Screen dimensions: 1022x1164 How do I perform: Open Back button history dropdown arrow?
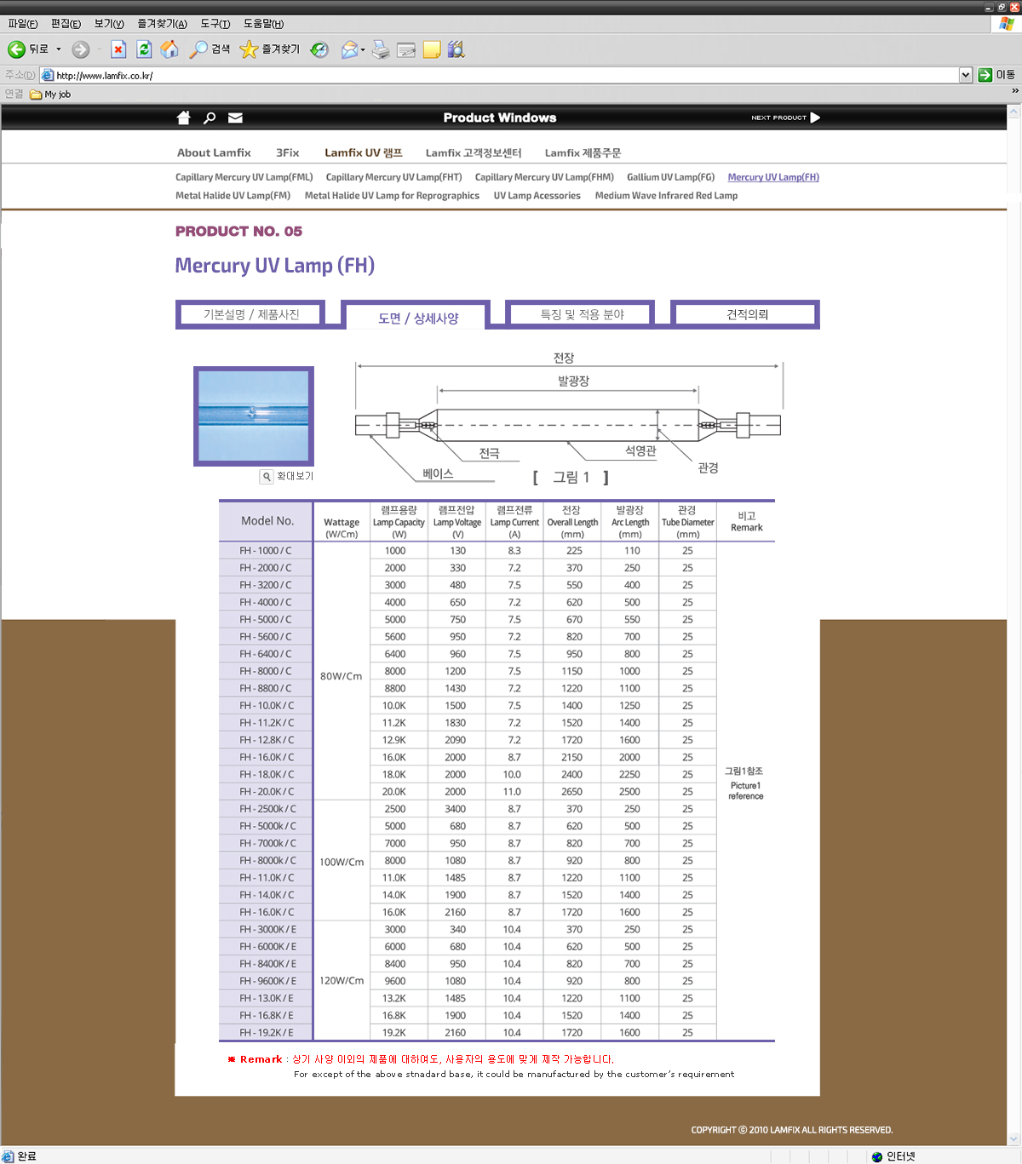(x=59, y=49)
